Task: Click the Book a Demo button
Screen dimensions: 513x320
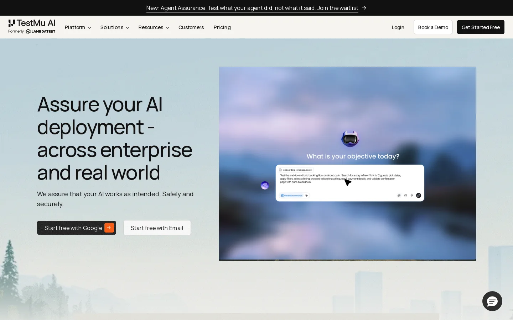Action: [x=433, y=27]
